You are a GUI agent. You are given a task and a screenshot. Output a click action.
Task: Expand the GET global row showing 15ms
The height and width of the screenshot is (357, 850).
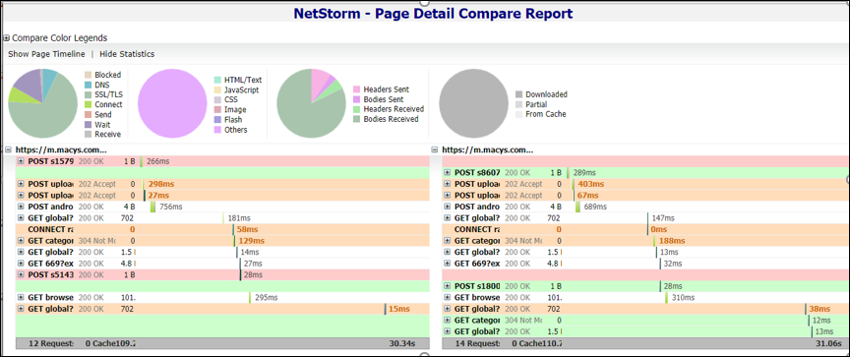(21, 309)
